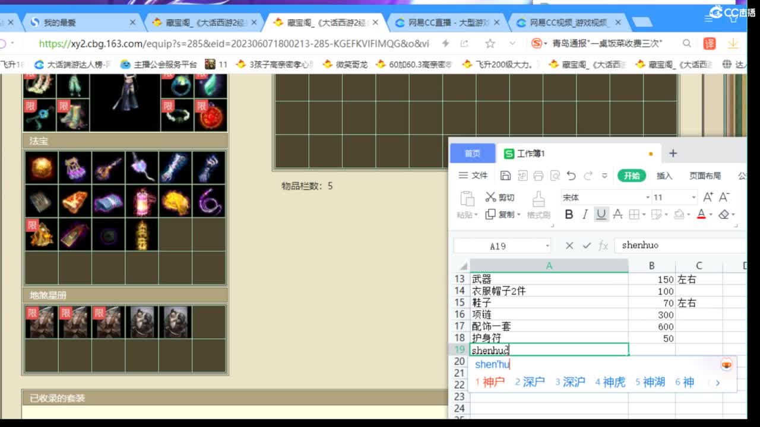Open 主播公会服务平台 bookmark

(x=159, y=64)
